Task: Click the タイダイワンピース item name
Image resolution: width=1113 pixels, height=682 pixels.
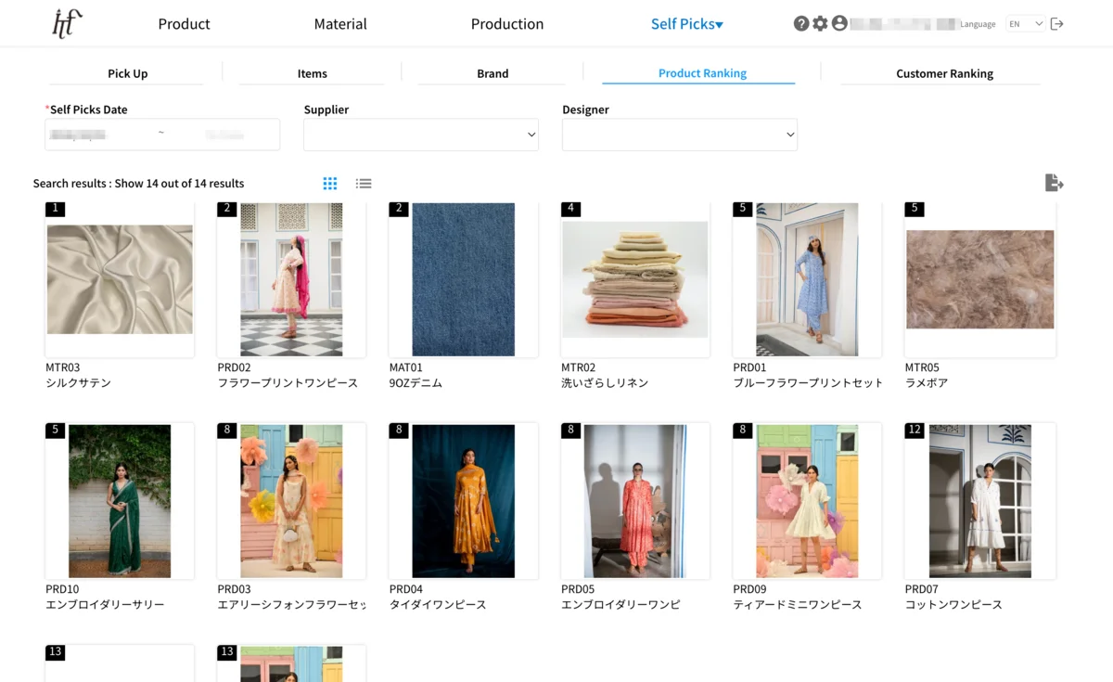Action: pos(438,605)
